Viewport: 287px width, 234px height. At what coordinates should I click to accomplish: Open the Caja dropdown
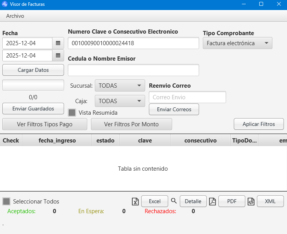[120, 101]
